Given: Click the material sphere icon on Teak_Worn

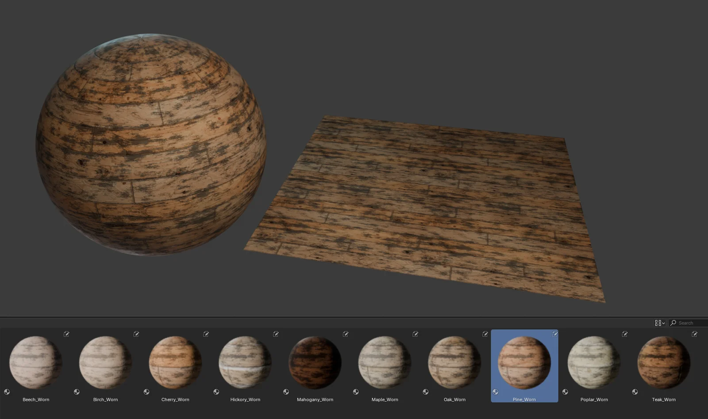Looking at the screenshot, I should 634,391.
